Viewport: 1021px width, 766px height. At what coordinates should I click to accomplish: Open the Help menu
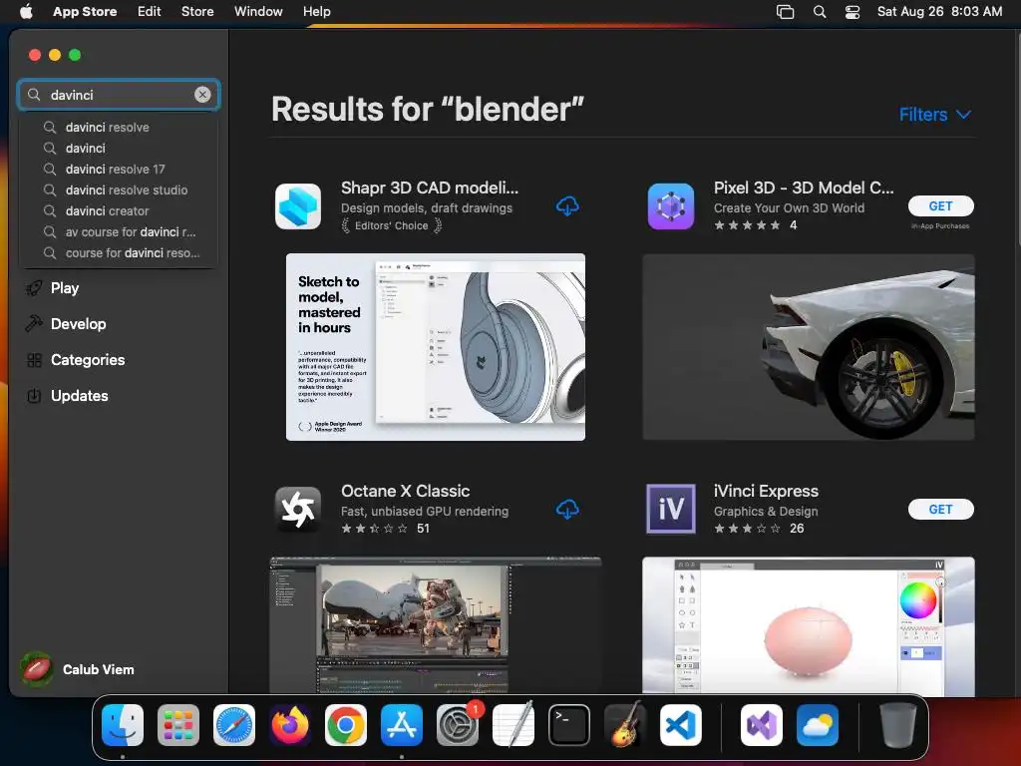316,11
